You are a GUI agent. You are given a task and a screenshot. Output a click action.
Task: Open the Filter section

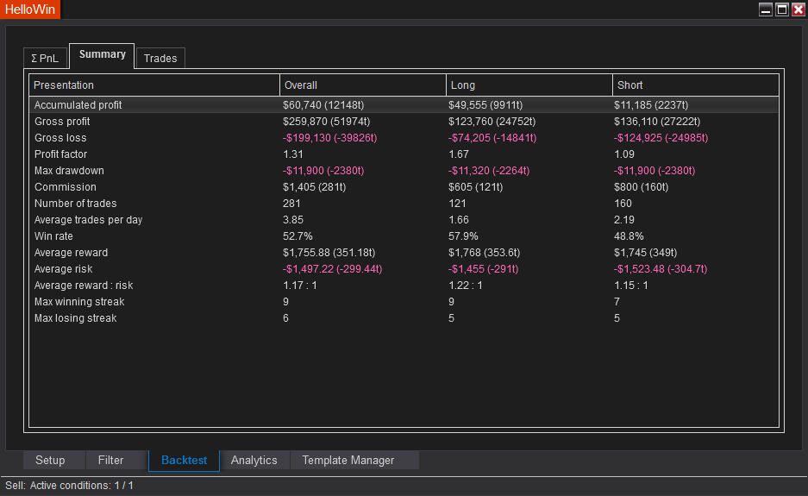(x=110, y=461)
